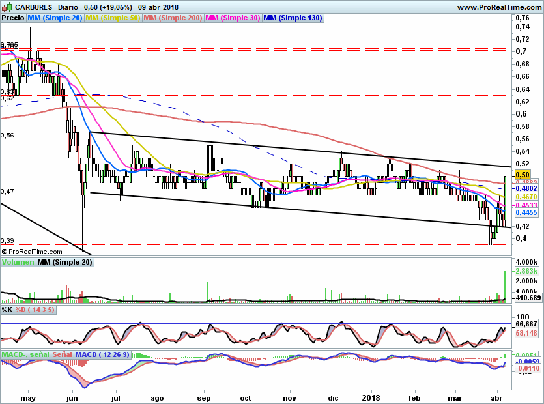Click the nov month marker on time axis
The image size is (544, 404).
(289, 398)
